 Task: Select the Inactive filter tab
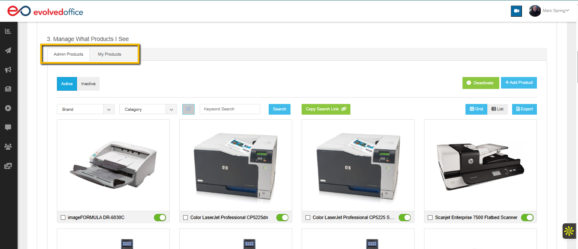89,84
